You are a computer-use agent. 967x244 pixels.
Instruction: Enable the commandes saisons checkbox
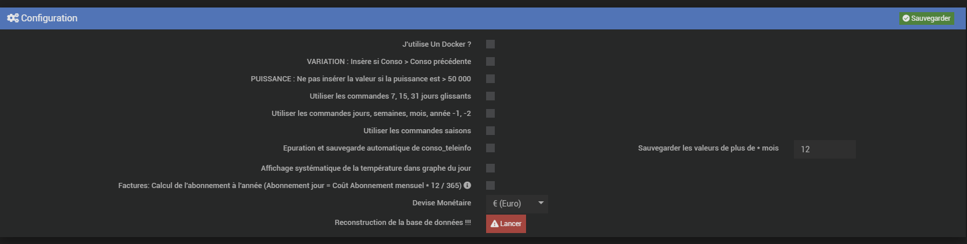490,131
